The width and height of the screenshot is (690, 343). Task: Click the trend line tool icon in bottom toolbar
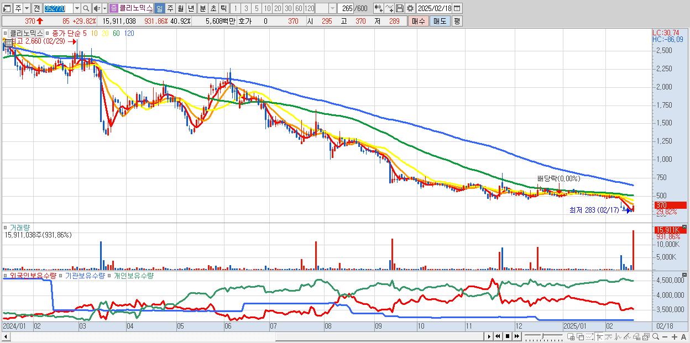pos(608,337)
